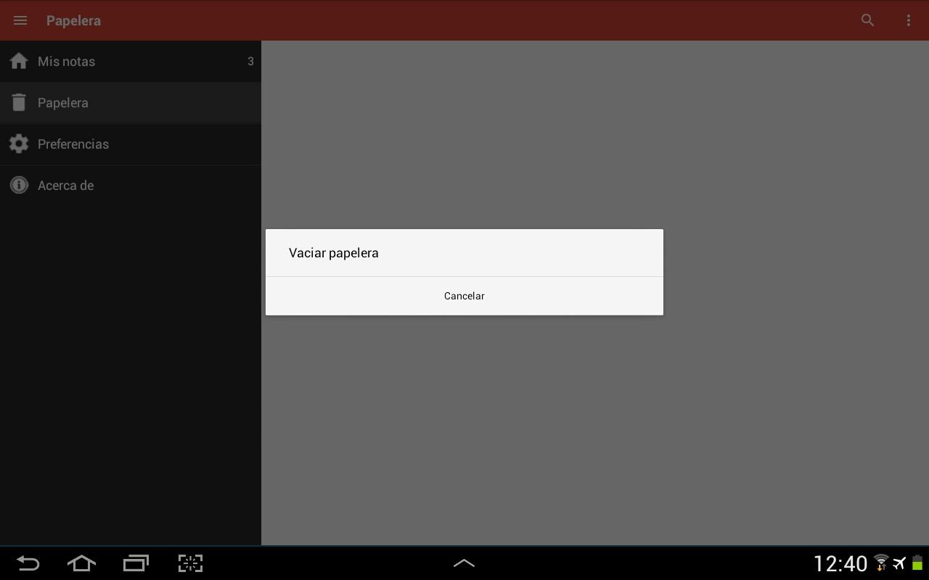Click the home icon beside Mis notas
The image size is (929, 580).
(19, 61)
